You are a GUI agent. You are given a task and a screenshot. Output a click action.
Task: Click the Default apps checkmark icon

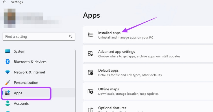90,72
